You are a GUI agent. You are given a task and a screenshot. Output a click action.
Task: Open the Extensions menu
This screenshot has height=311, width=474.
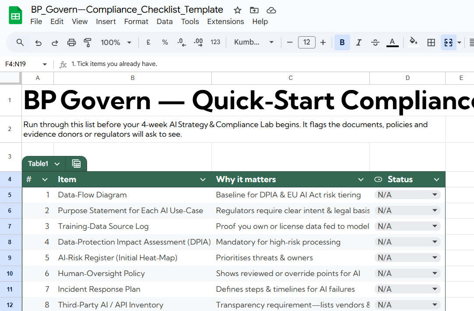225,21
